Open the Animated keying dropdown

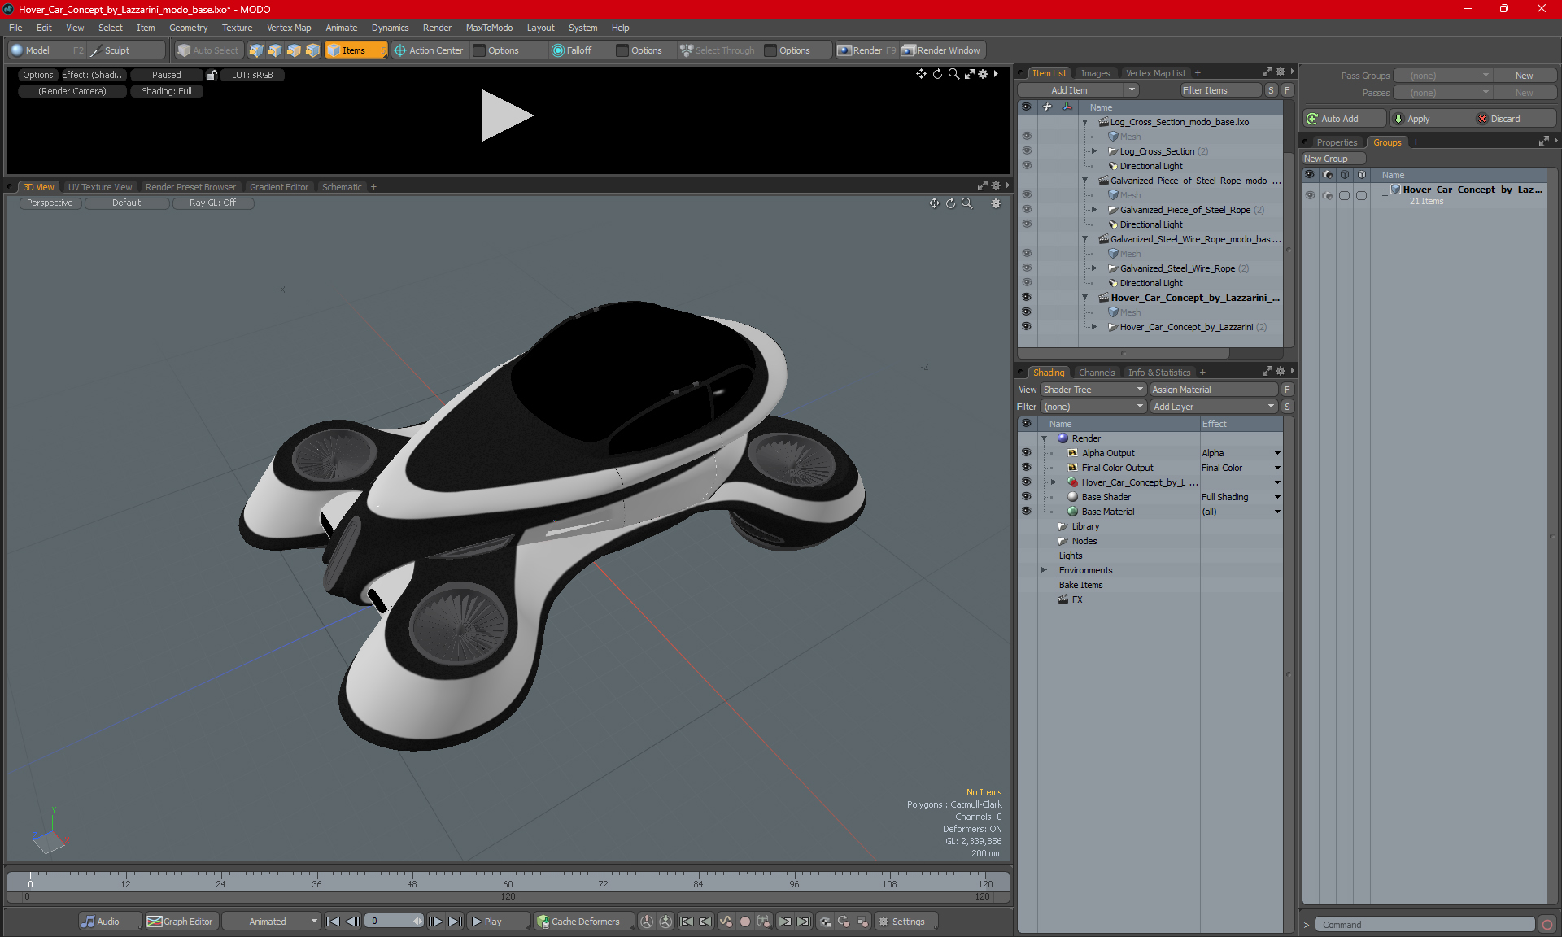tap(272, 922)
